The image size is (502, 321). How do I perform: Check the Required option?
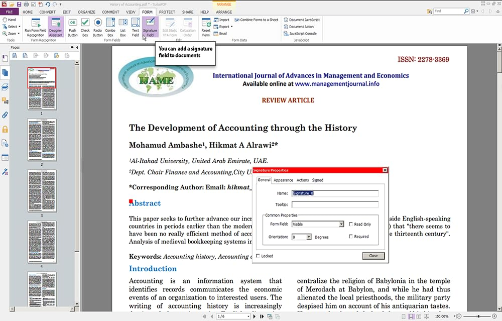pyautogui.click(x=352, y=236)
